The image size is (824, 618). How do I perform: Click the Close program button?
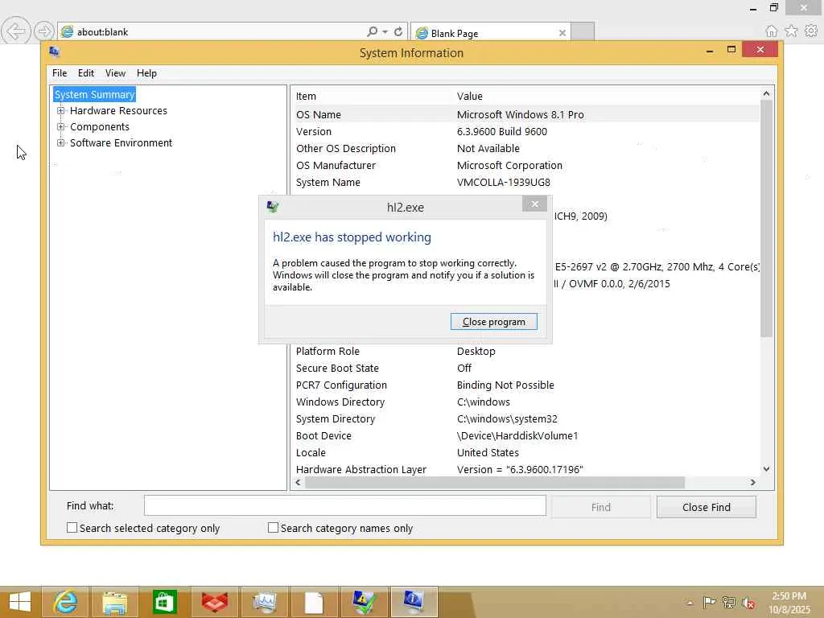click(494, 322)
